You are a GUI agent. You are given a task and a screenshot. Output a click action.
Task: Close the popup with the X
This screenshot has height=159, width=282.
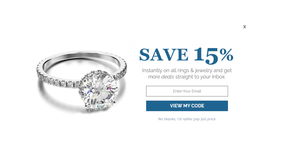(245, 27)
